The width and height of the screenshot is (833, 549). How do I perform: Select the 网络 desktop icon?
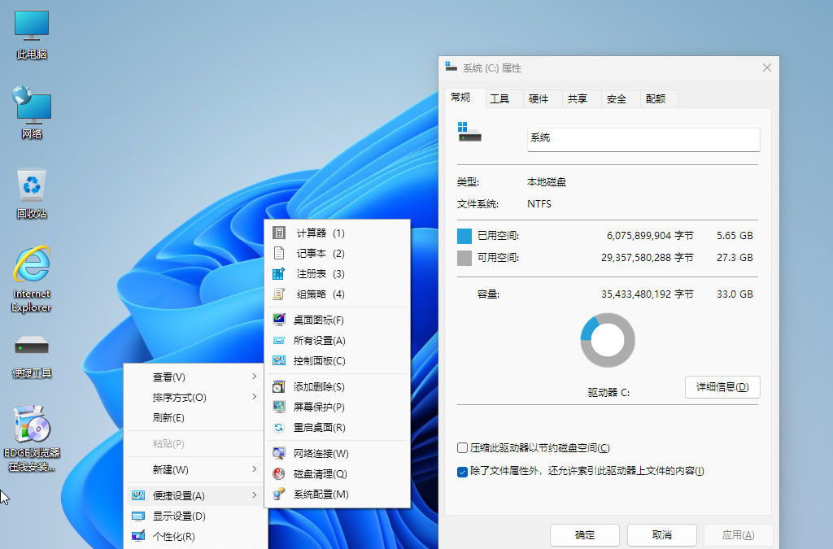(x=32, y=112)
